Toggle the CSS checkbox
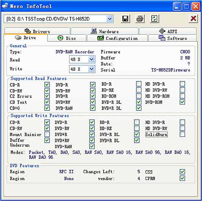Viewport: 202px width, 201px height. pyautogui.click(x=183, y=172)
